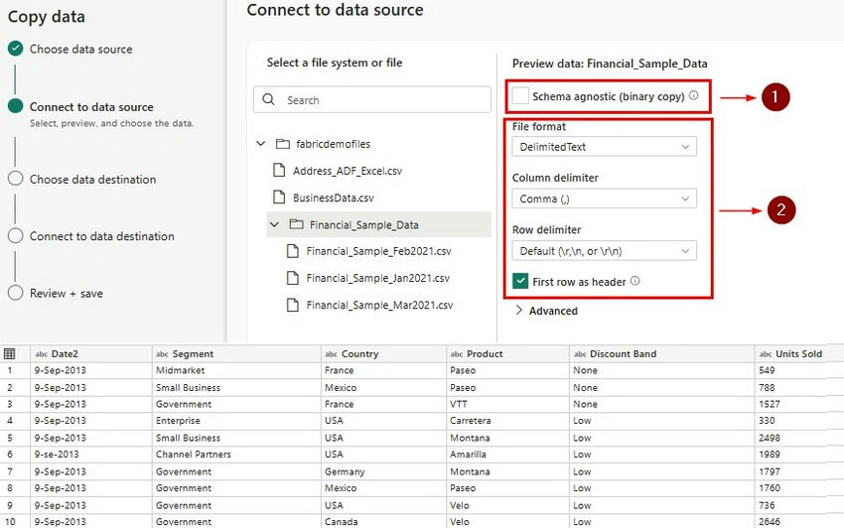Image resolution: width=844 pixels, height=528 pixels.
Task: Click the Units Sold column header
Action: point(799,353)
